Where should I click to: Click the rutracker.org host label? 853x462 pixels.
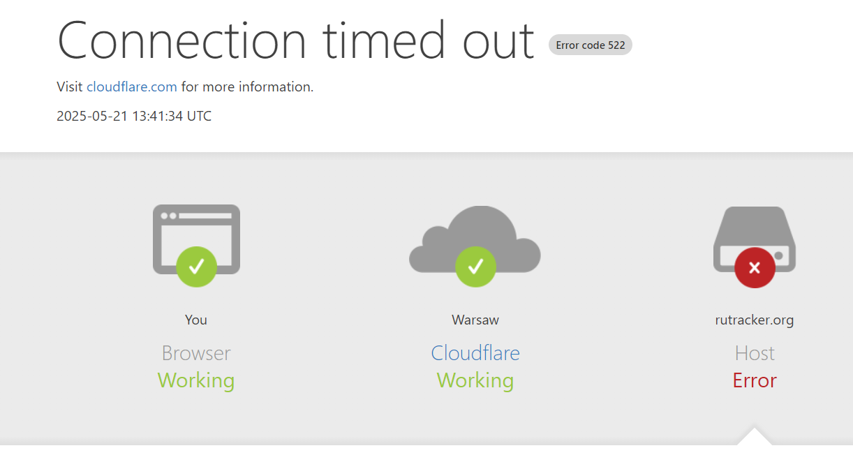[x=755, y=320]
